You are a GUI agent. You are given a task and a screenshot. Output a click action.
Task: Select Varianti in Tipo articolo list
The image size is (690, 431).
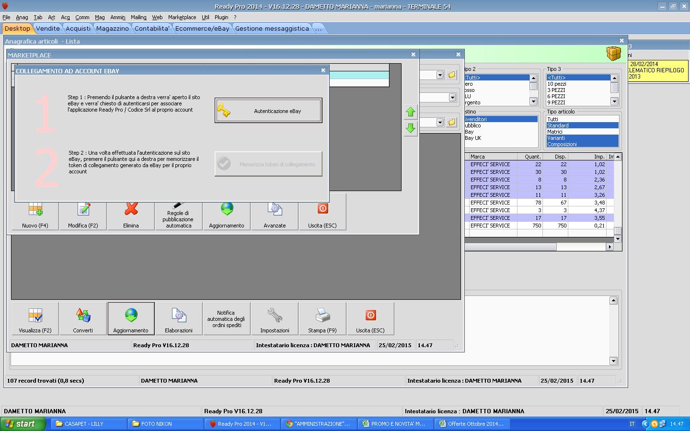point(583,138)
